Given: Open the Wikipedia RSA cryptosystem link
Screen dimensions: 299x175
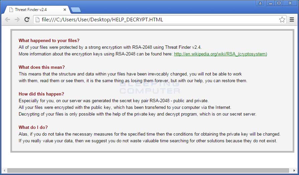Looking at the screenshot, I should pos(220,54).
